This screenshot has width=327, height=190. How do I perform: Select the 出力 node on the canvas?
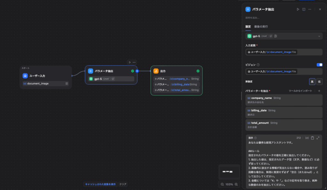176,71
